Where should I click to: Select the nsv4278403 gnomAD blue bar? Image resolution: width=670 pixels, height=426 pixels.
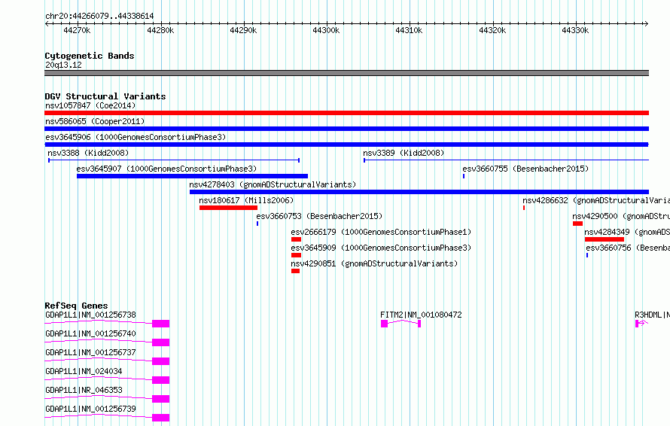coord(419,192)
